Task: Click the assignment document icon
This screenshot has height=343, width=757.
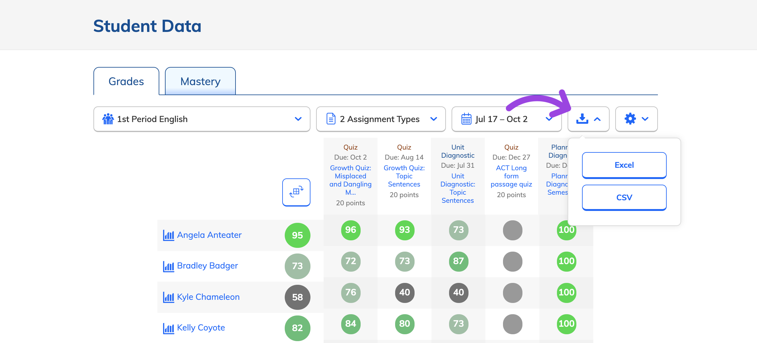Action: point(331,119)
